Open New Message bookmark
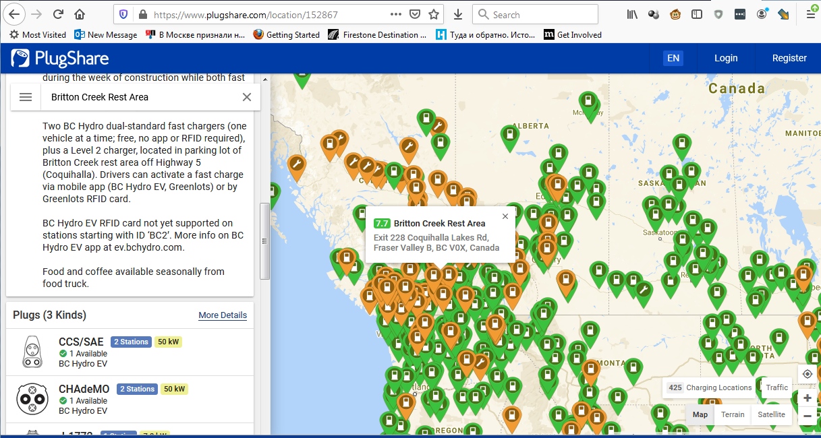The width and height of the screenshot is (821, 438). pyautogui.click(x=106, y=34)
